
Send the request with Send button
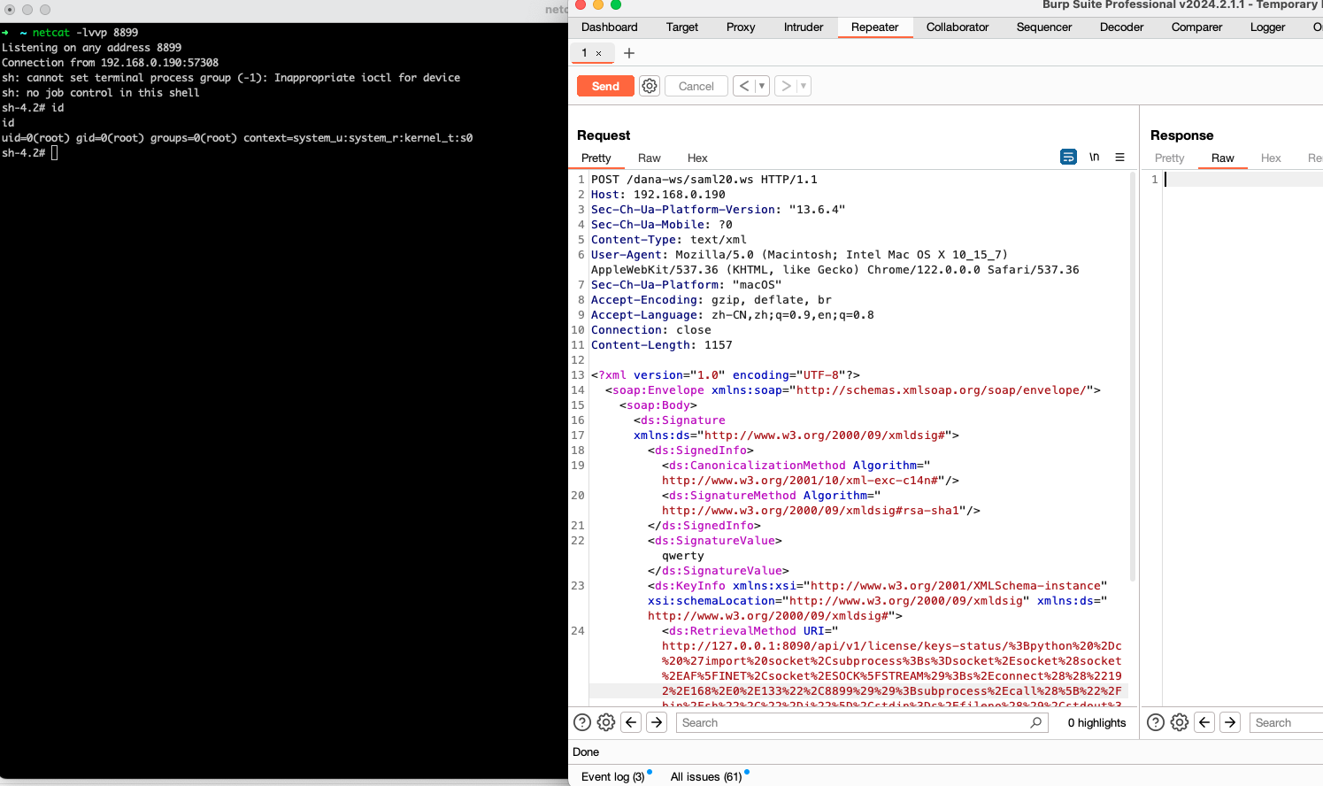[605, 86]
